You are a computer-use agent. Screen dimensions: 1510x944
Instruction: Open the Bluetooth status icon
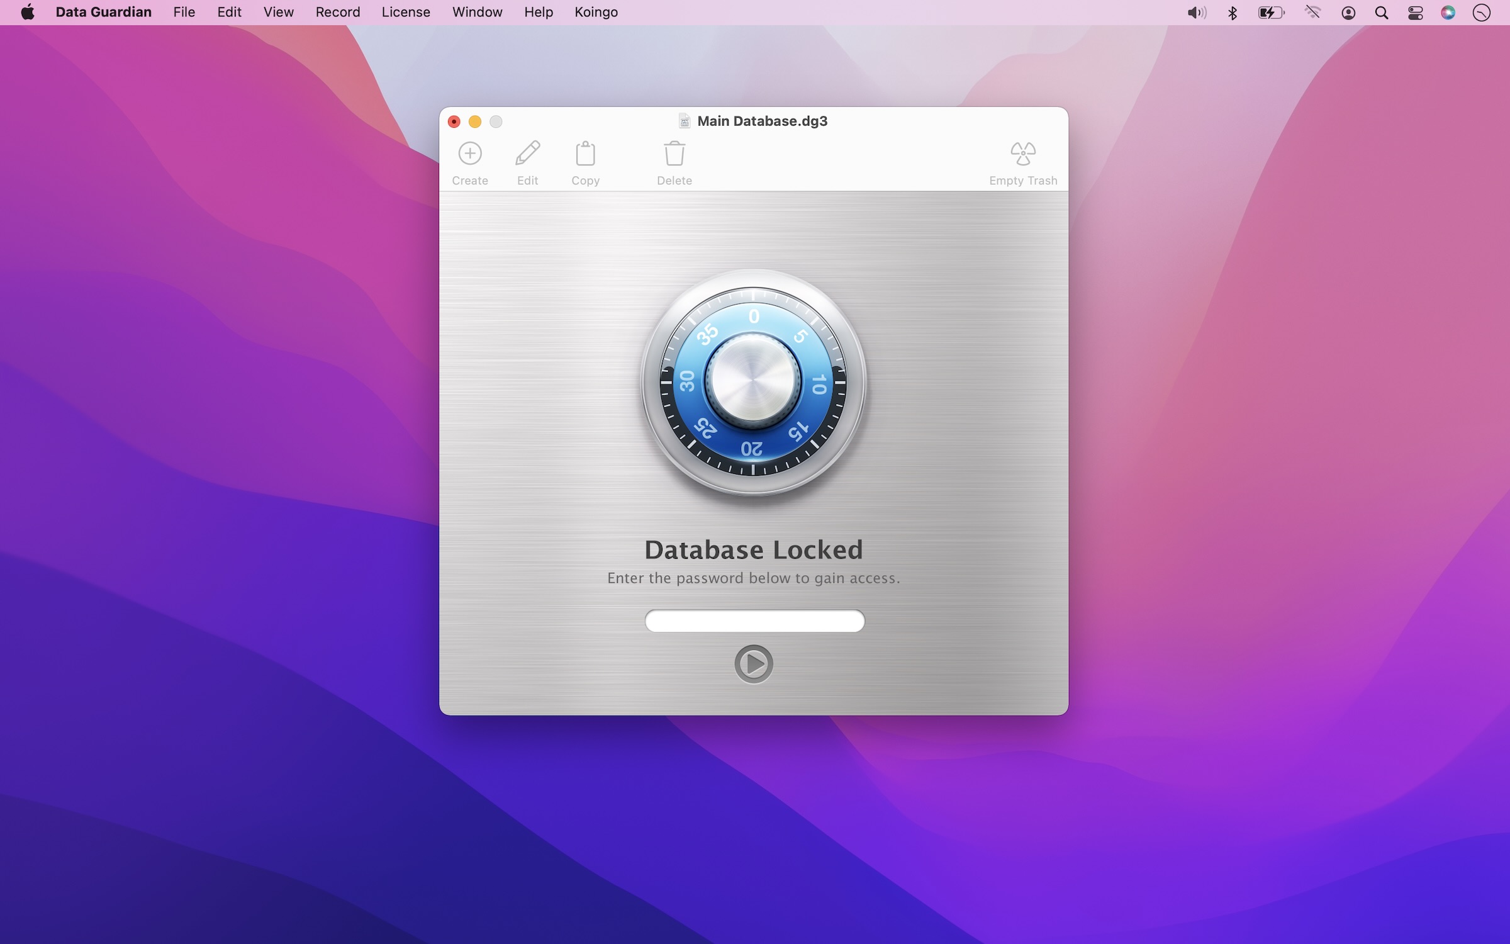(x=1232, y=12)
